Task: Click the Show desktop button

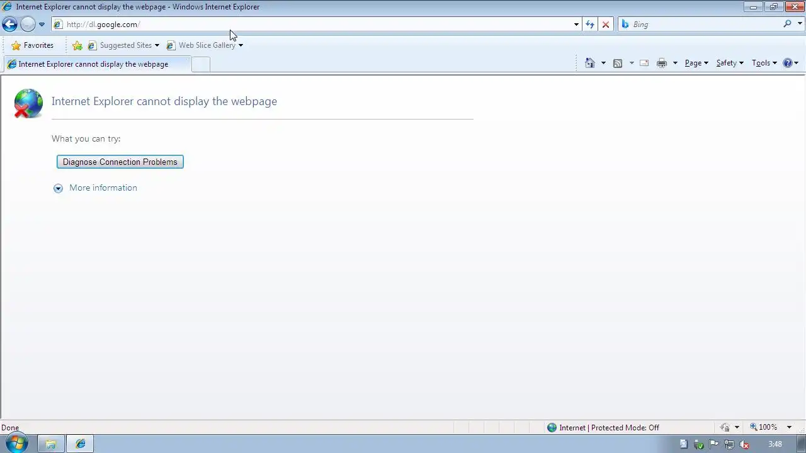Action: pyautogui.click(x=801, y=444)
